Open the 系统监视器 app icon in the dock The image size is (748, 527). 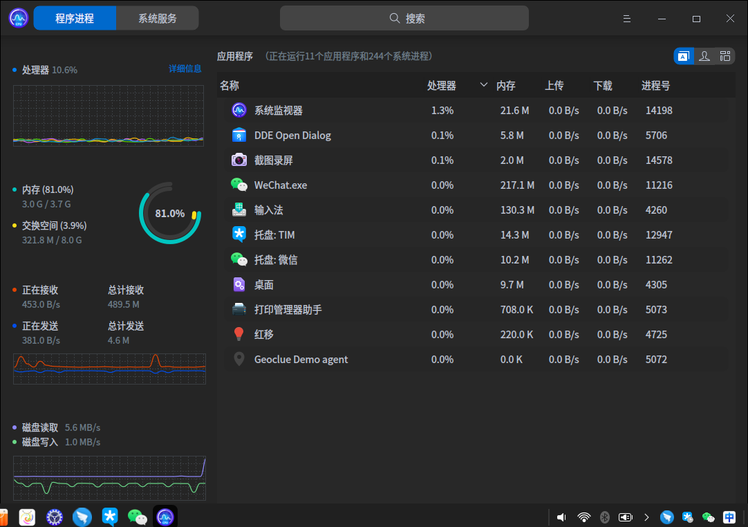tap(165, 517)
